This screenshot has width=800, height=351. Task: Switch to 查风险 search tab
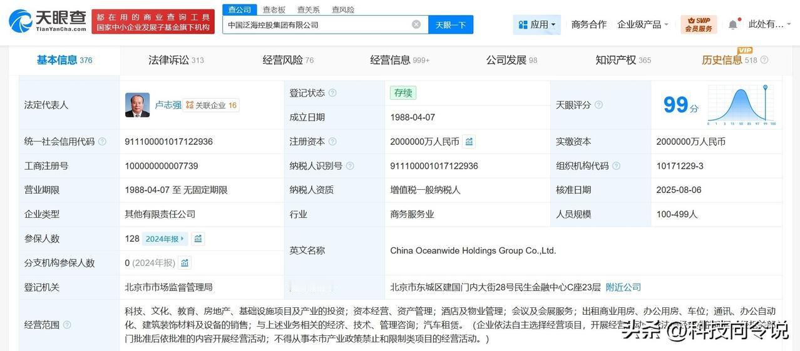coord(342,9)
